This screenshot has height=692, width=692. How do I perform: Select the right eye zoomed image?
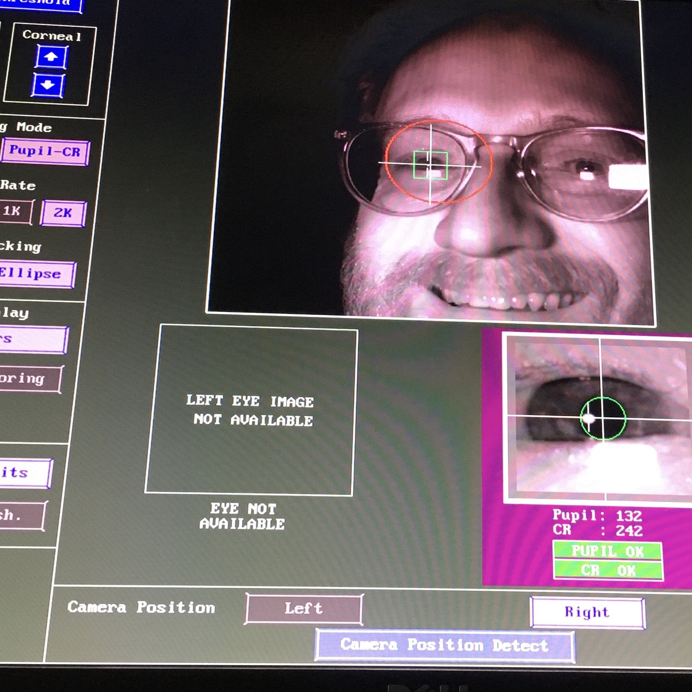(597, 418)
